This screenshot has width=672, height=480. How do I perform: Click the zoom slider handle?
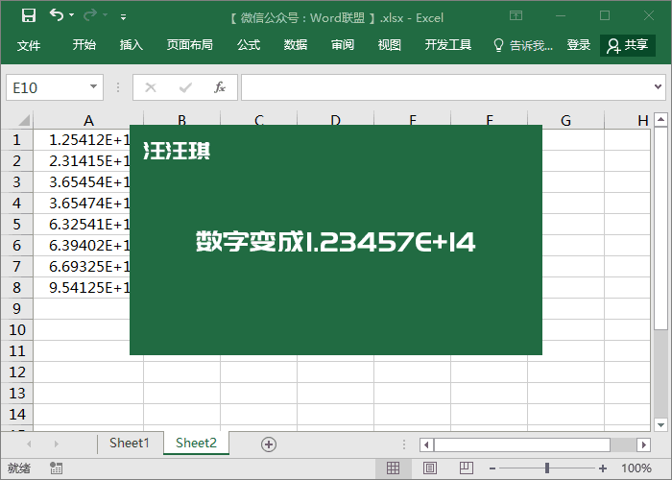pyautogui.click(x=547, y=468)
